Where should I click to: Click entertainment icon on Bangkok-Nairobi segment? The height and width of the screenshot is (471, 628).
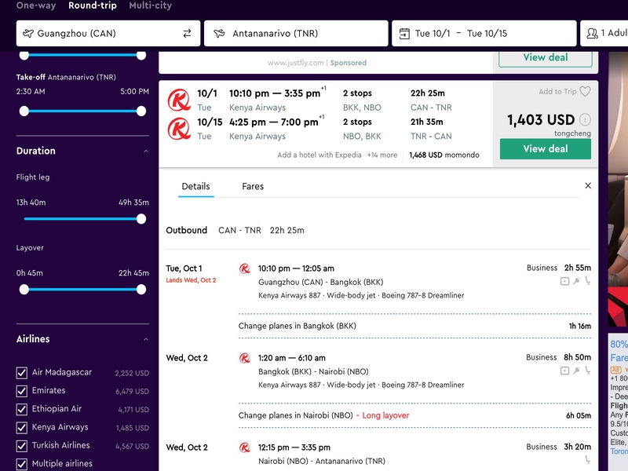pyautogui.click(x=564, y=371)
